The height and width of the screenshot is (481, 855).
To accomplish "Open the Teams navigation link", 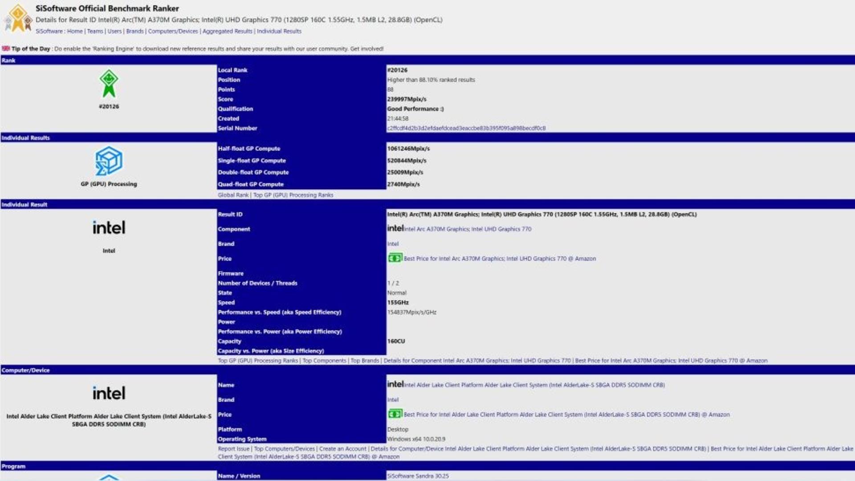I will [95, 31].
